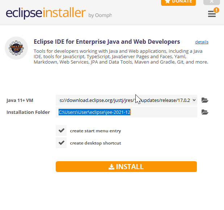This screenshot has height=210, width=224.
Task: Toggle create desktop shortcut checkbox
Action: click(x=61, y=143)
